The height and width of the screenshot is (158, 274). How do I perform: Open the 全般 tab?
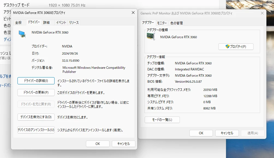pos(18,23)
